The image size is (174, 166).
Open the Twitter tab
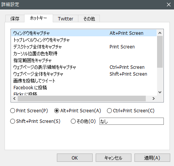pos(66,19)
